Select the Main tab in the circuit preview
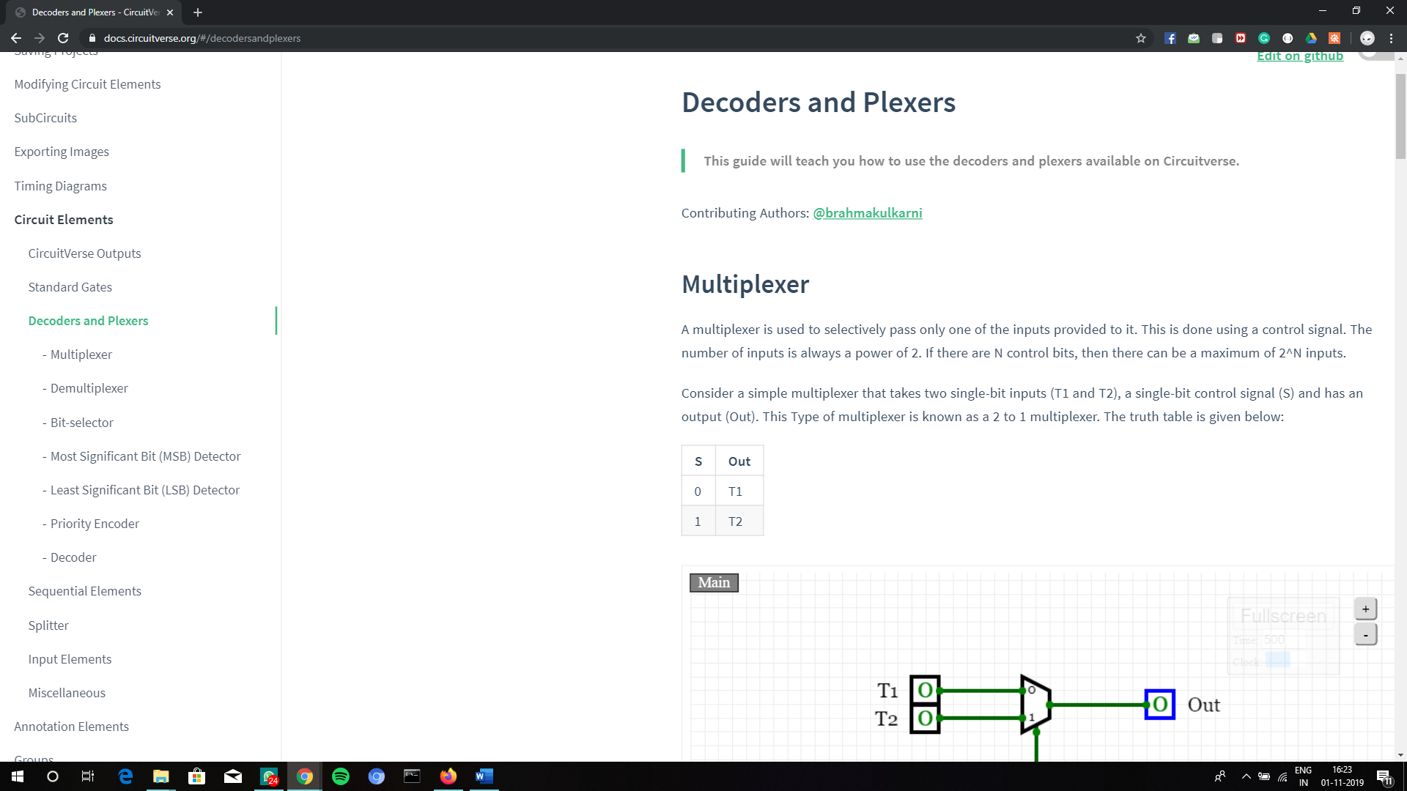This screenshot has width=1407, height=791. (x=713, y=582)
